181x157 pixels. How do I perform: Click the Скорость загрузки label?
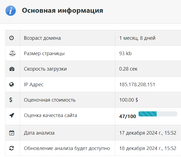pos(45,69)
